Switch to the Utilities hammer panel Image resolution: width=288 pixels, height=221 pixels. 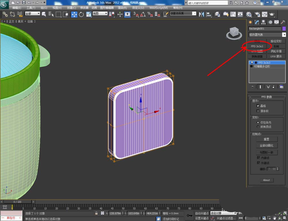click(x=283, y=22)
